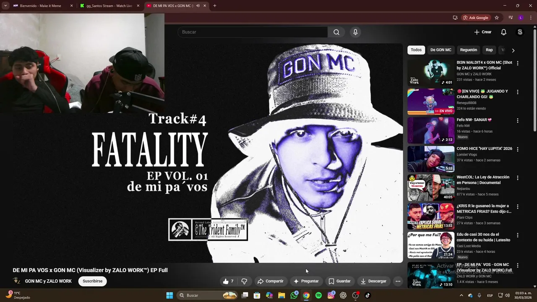Click the Crear button
This screenshot has height=302, width=537.
pos(482,32)
